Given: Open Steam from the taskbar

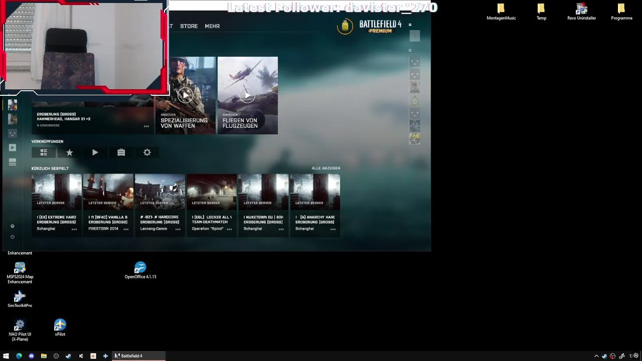Looking at the screenshot, I should [68, 356].
